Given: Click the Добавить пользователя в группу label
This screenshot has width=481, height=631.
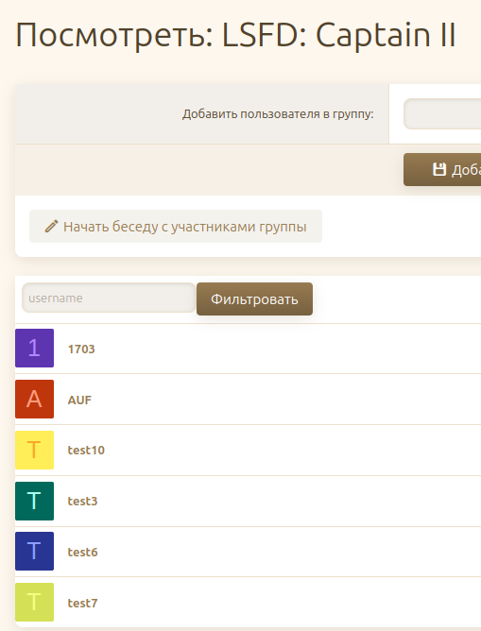Looking at the screenshot, I should pyautogui.click(x=278, y=114).
